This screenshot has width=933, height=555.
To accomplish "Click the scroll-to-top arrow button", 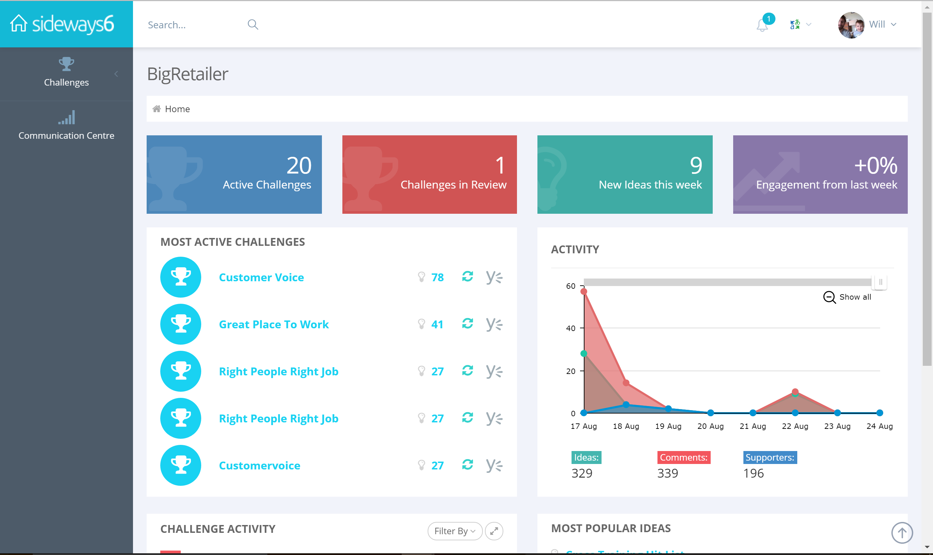I will click(902, 532).
